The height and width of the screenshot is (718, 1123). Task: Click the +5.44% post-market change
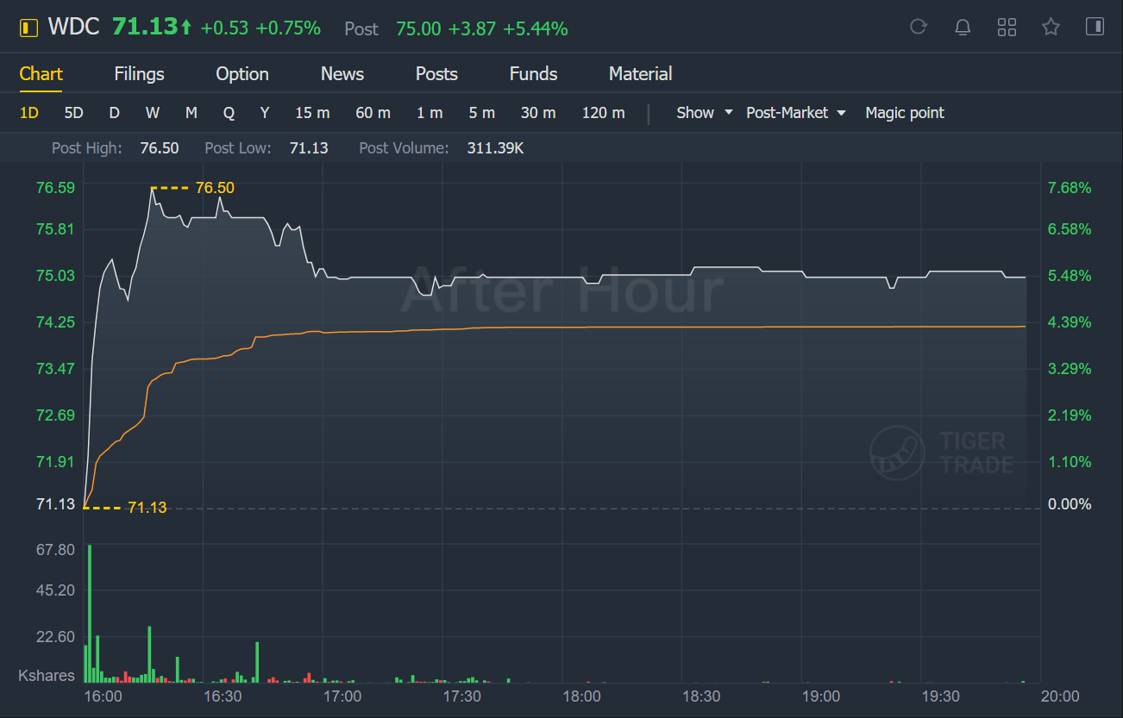click(x=536, y=29)
